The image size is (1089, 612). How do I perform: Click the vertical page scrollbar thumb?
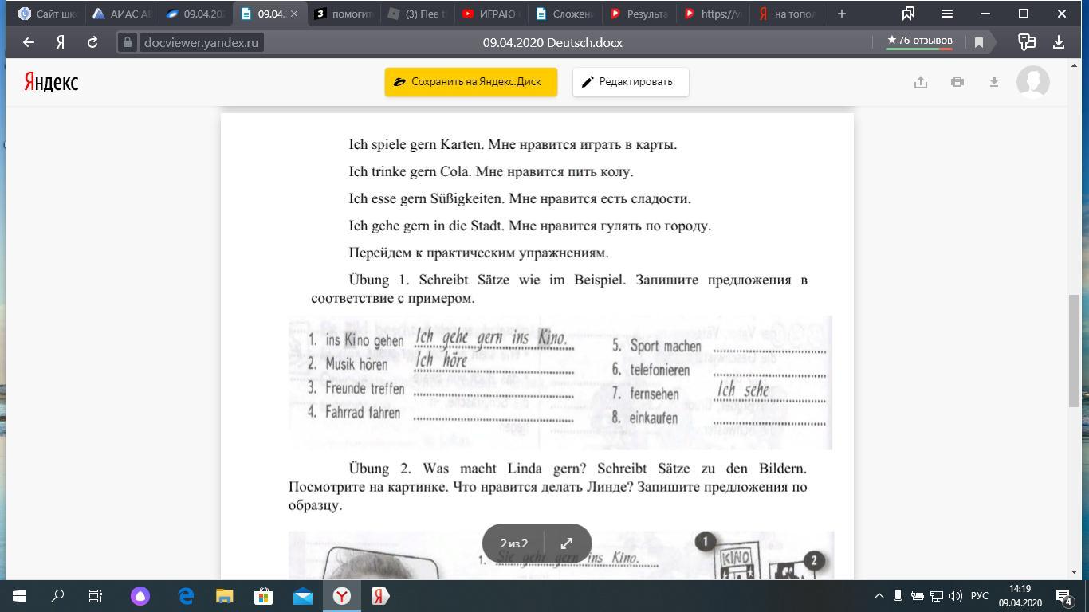[1074, 351]
